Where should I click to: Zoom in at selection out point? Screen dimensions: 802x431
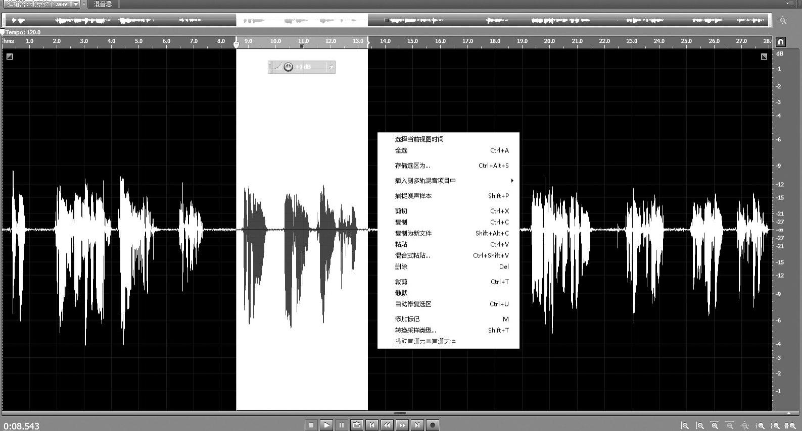click(x=775, y=425)
